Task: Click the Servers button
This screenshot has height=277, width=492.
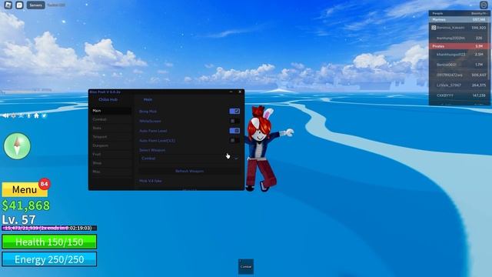Action: (x=35, y=5)
